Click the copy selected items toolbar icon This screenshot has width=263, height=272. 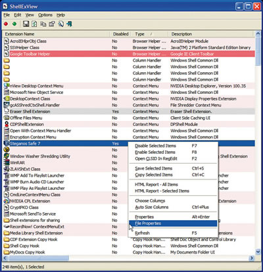coord(43,24)
